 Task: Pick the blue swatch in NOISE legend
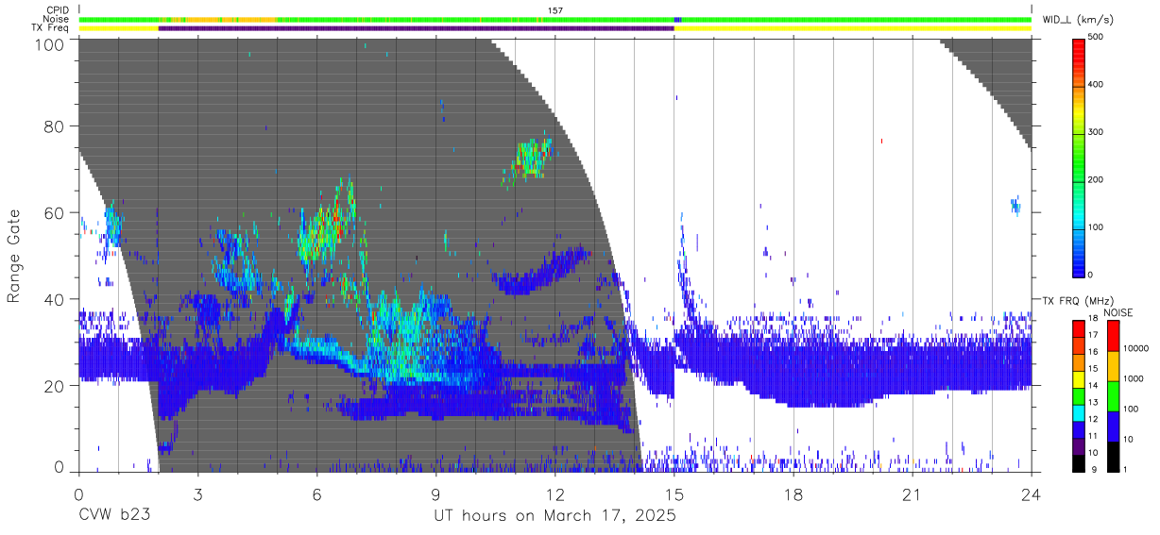pos(1113,426)
